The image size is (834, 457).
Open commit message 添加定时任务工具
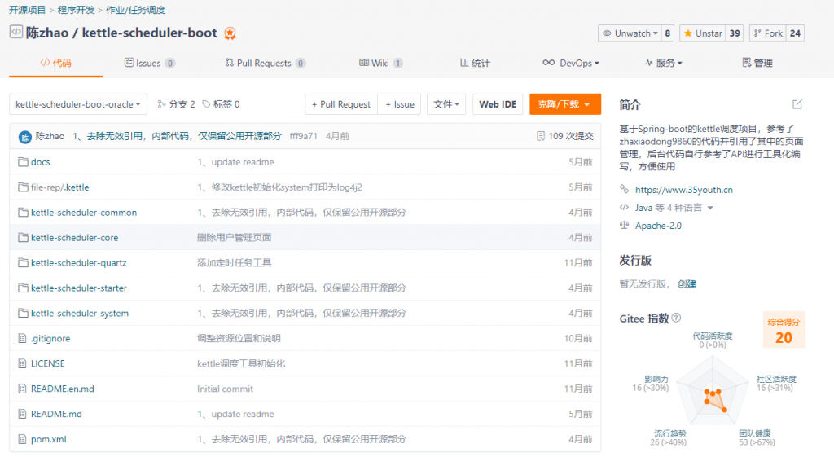[234, 263]
